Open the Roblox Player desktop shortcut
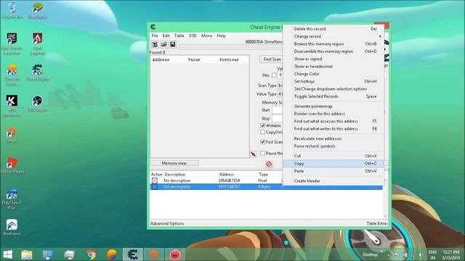Image resolution: width=465 pixels, height=261 pixels. click(12, 165)
